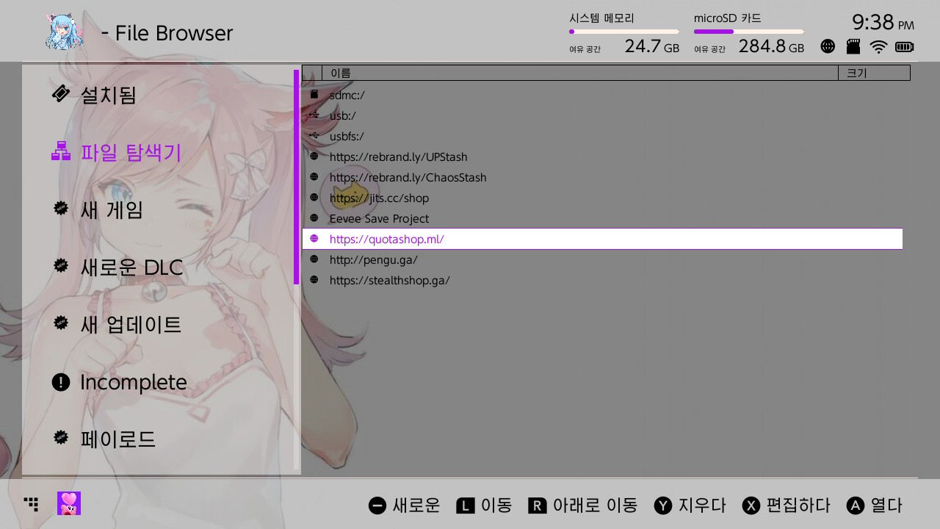The image size is (940, 529).
Task: Click the globe icon beside pengu.ga
Action: pos(314,259)
